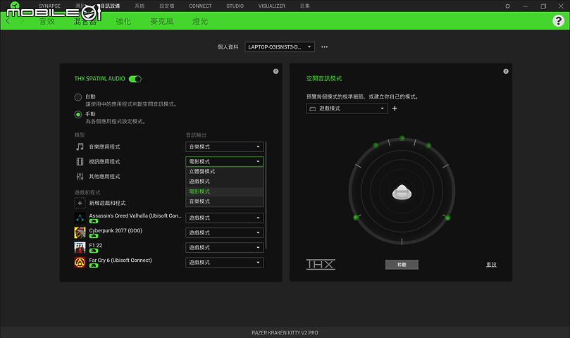Open the 個人資料 LAPTOP profile dropdown

point(280,47)
